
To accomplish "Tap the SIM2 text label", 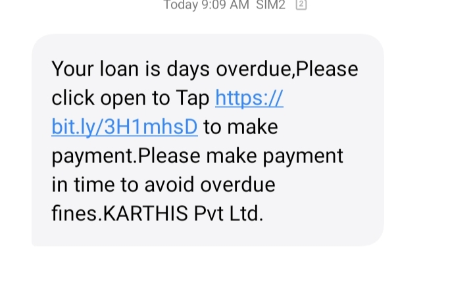I will 270,5.
